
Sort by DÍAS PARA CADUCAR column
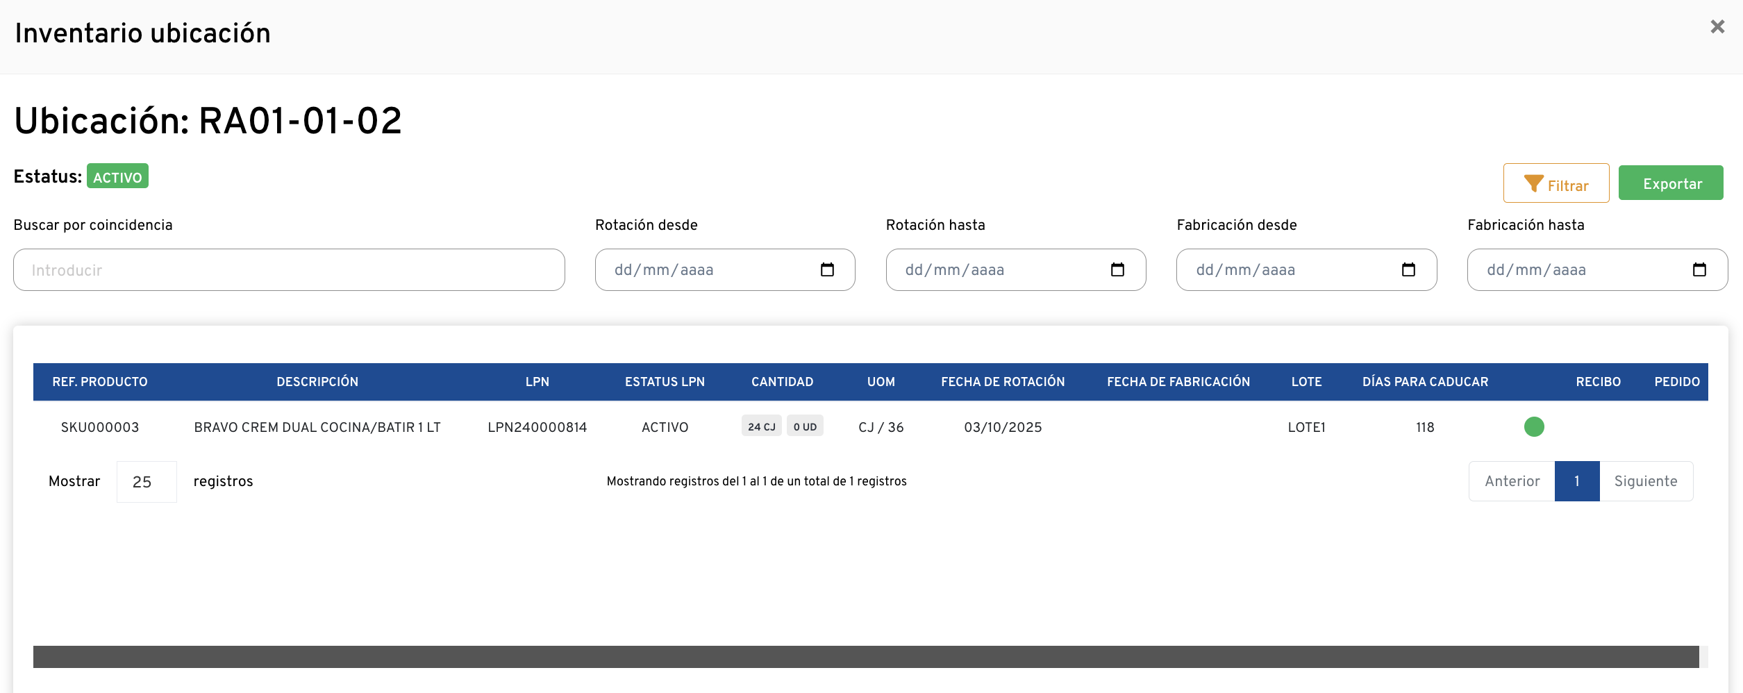click(1424, 382)
